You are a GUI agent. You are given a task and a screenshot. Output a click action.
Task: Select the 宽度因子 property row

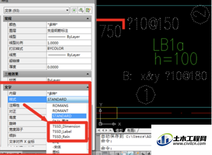pos(27,129)
